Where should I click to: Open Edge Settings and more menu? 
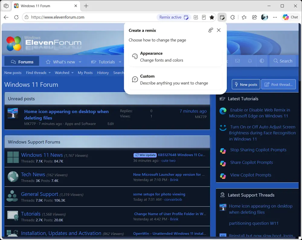(x=275, y=17)
